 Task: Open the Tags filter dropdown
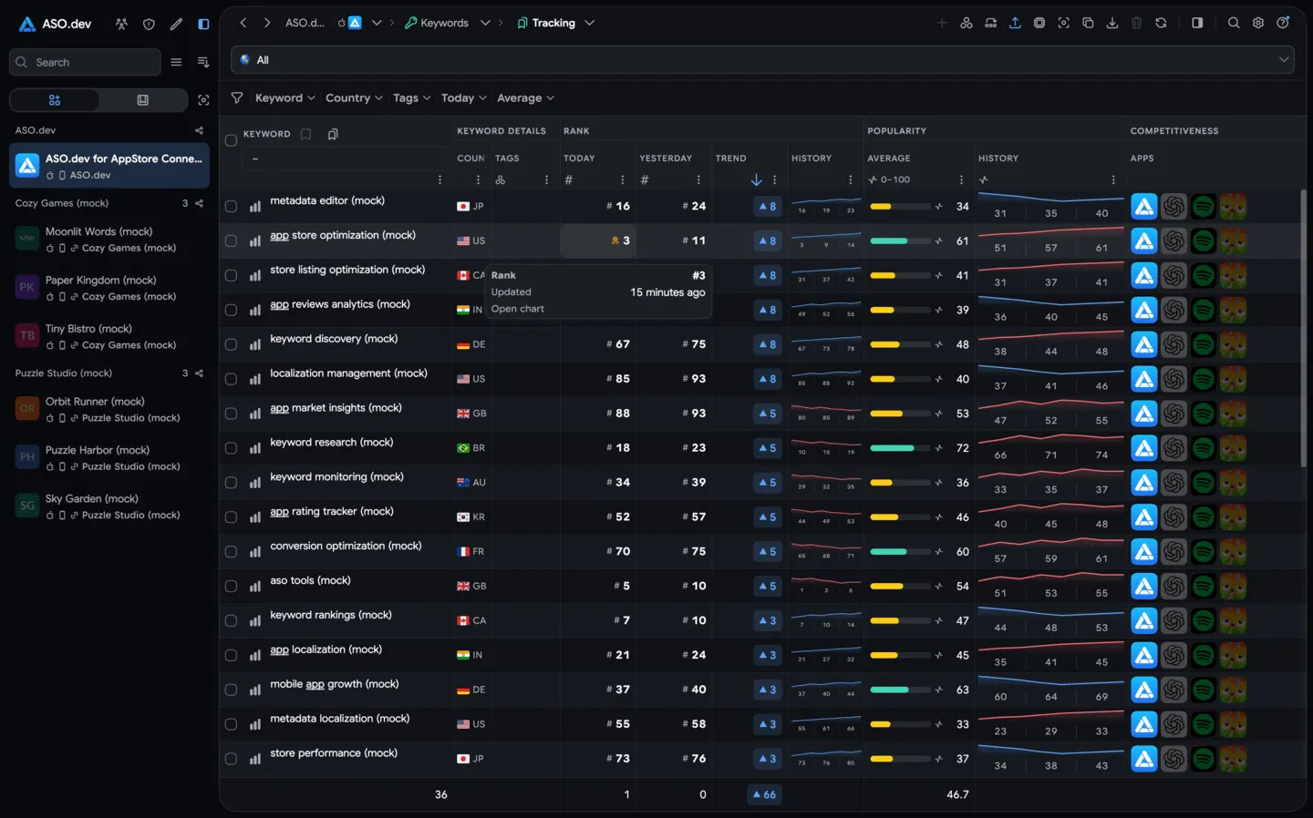coord(411,97)
